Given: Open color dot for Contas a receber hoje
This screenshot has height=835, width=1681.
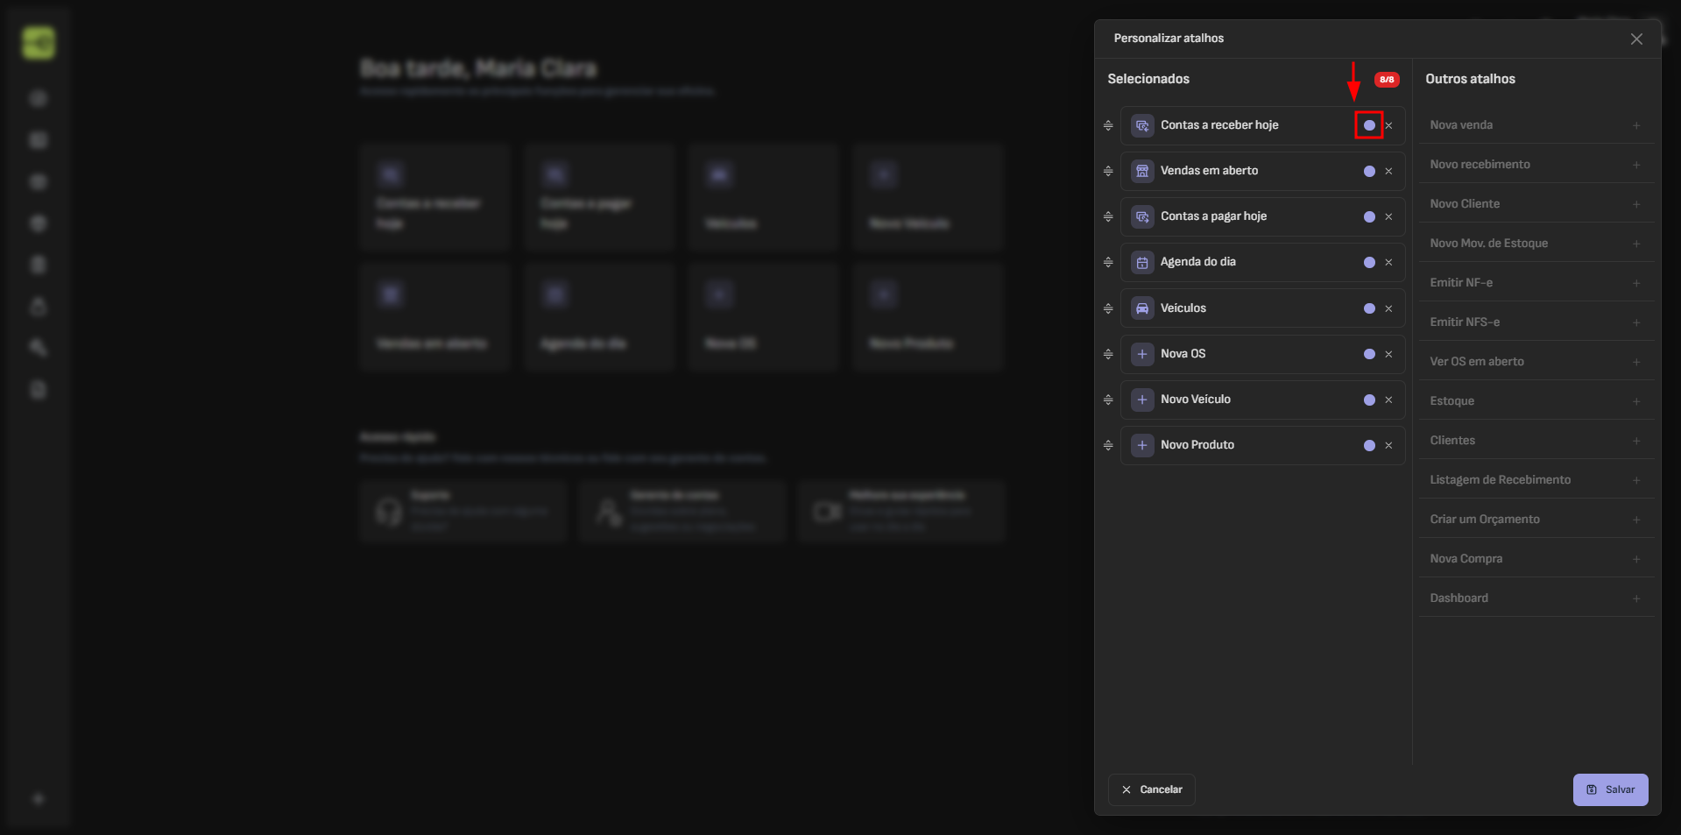Looking at the screenshot, I should (x=1369, y=125).
